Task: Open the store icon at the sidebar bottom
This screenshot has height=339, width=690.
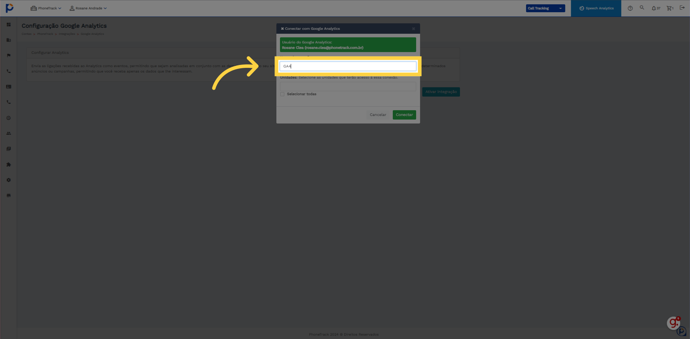Action: [x=9, y=195]
